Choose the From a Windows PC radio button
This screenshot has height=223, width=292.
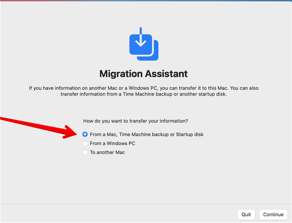coord(85,143)
